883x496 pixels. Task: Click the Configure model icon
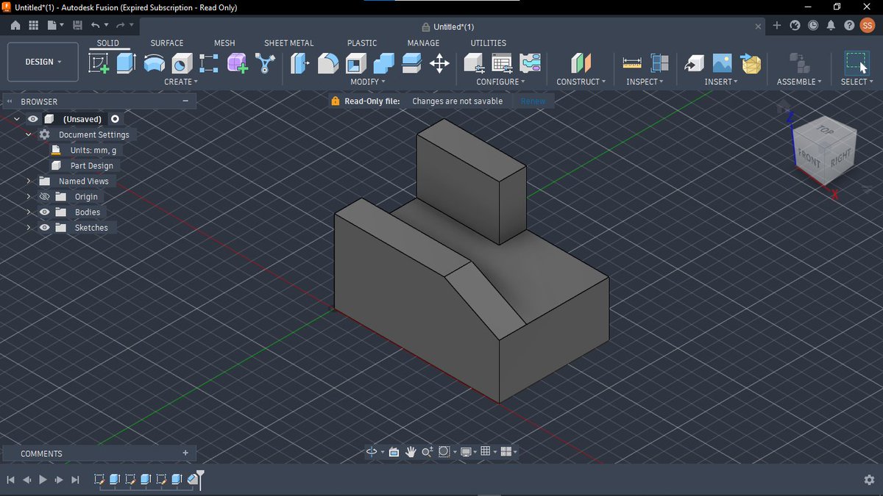474,63
